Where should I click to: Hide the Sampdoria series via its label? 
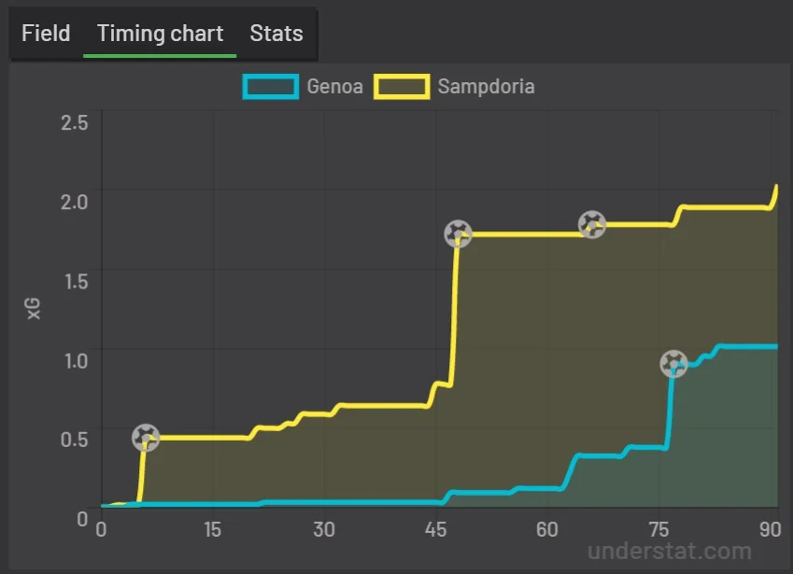(x=486, y=87)
